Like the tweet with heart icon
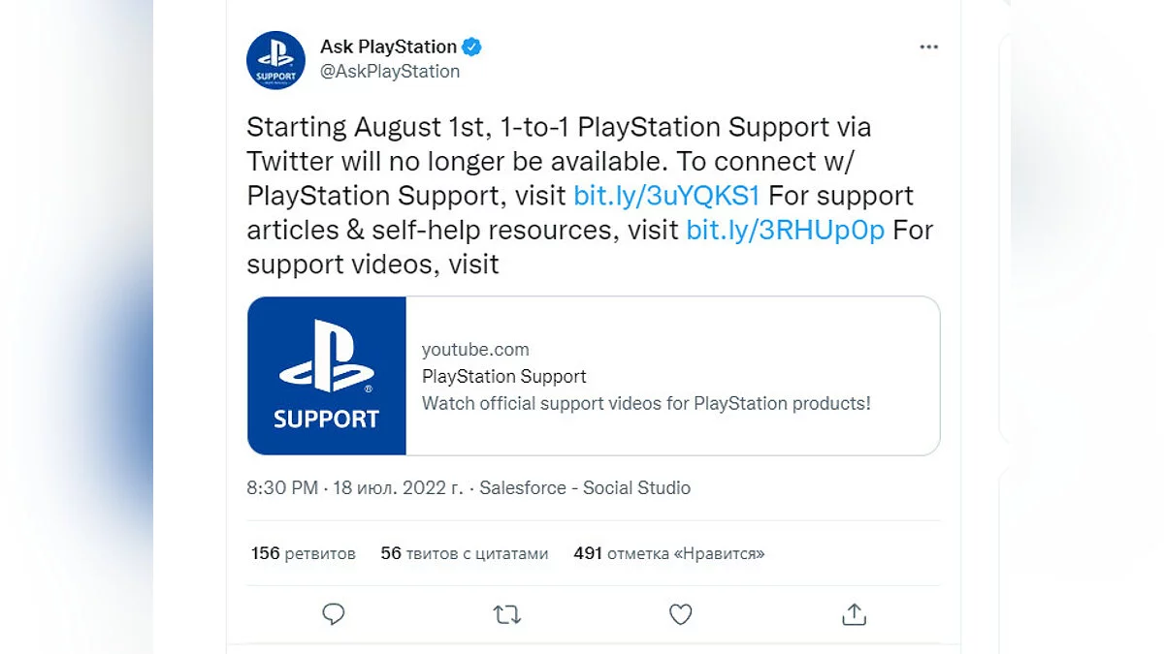Image resolution: width=1164 pixels, height=654 pixels. coord(681,614)
